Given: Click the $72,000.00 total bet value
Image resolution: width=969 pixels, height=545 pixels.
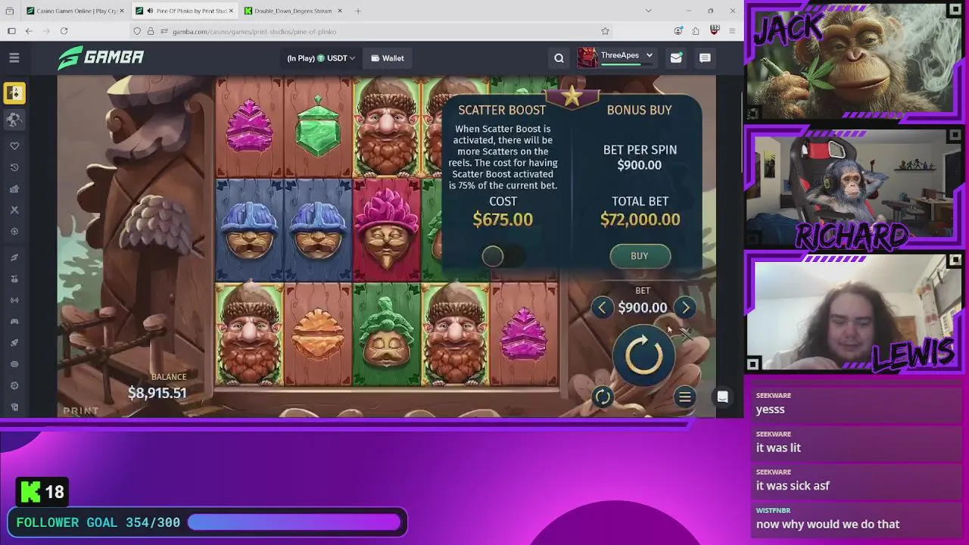Looking at the screenshot, I should (x=640, y=220).
